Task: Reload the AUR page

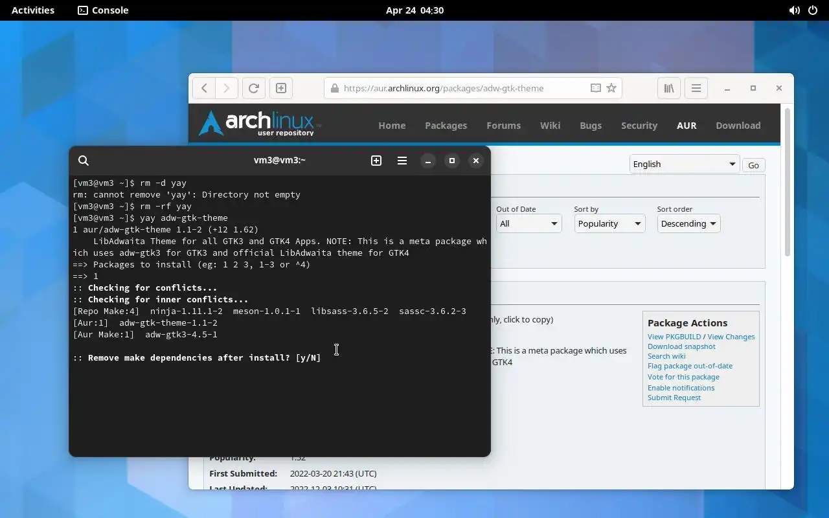Action: [x=254, y=88]
